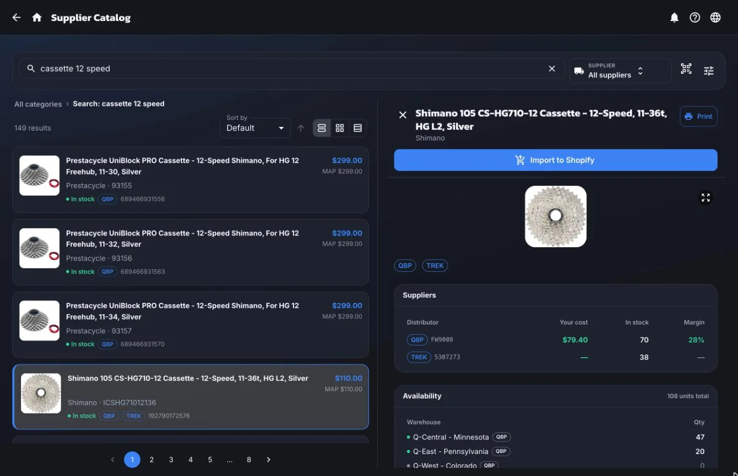This screenshot has height=476, width=738.
Task: Open Prestacycle UniBlock 11-30 cassette result
Action: pyautogui.click(x=190, y=179)
